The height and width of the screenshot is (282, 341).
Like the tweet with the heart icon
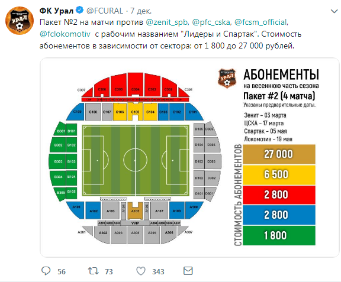[x=141, y=271]
